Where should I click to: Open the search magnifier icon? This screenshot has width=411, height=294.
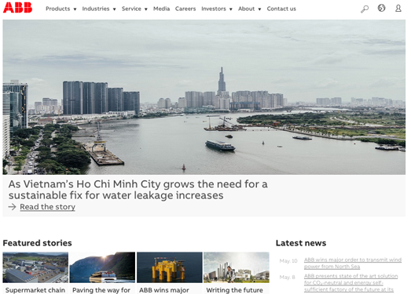365,9
